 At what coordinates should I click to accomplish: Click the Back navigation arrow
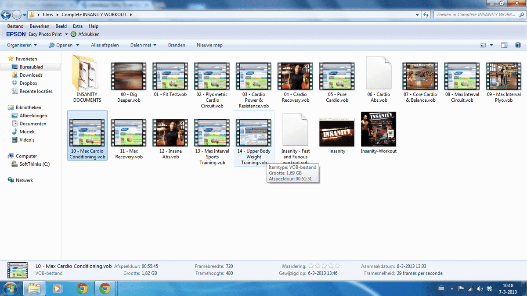click(6, 14)
